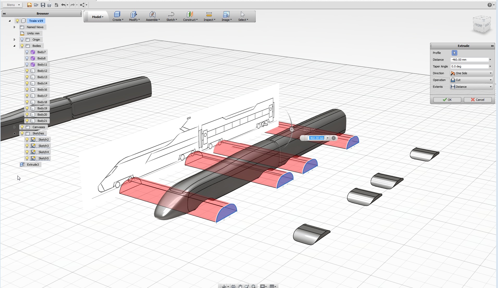Cancel the Extrude operation
498x288 pixels.
click(x=478, y=100)
